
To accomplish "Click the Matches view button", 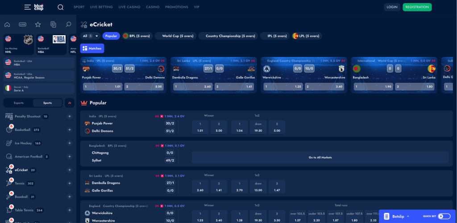I will point(92,48).
